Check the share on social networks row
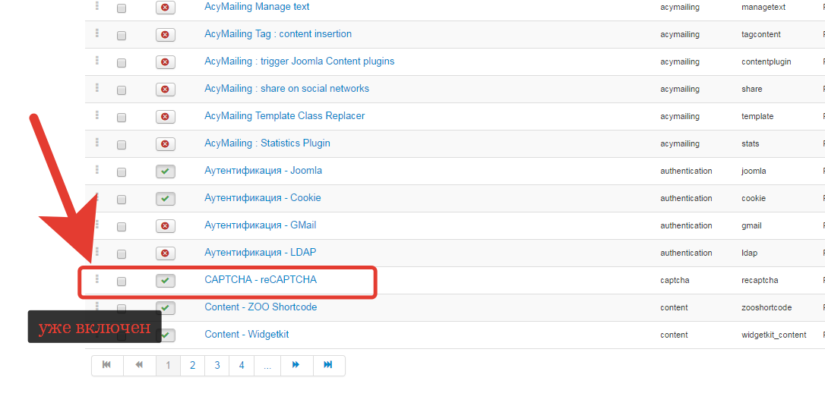Viewport: 825px width, 409px height. point(122,90)
